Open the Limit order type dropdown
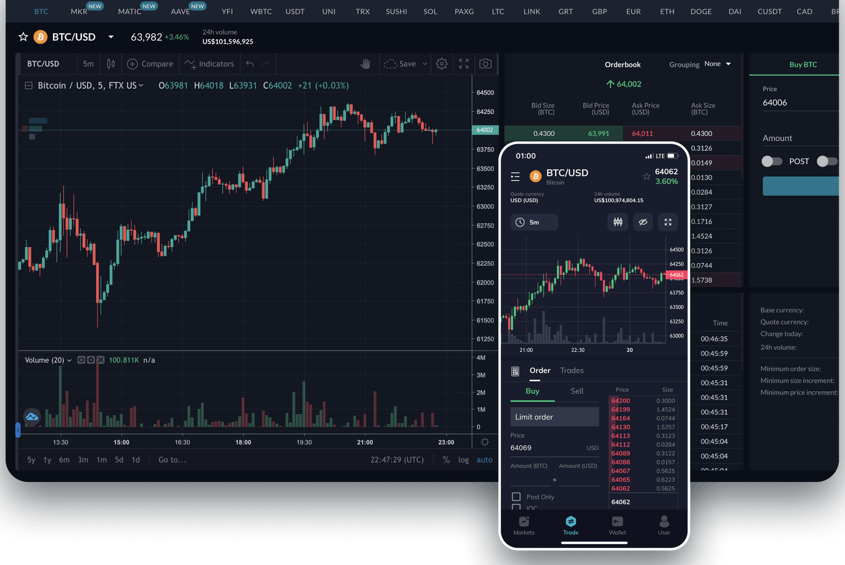 pos(555,417)
